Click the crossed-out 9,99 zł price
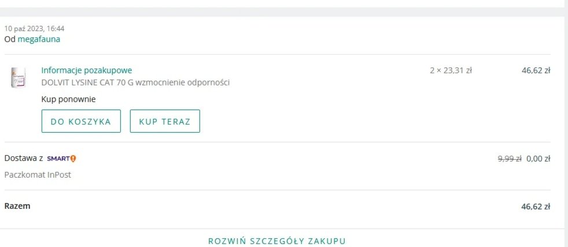Image resolution: width=568 pixels, height=247 pixels. click(x=510, y=158)
